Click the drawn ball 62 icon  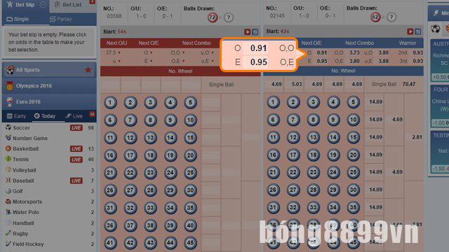(x=375, y=17)
